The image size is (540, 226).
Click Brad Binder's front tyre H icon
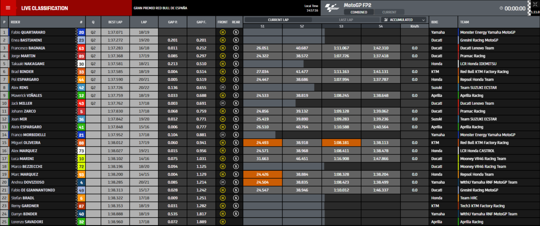(223, 72)
